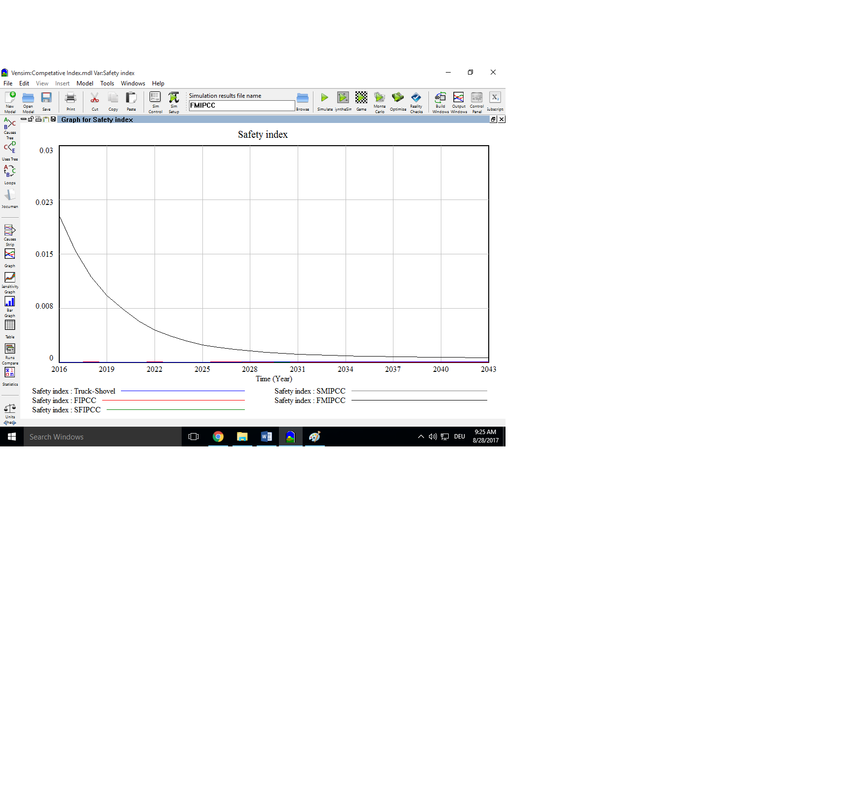Restore the Safety index graph window
857x800 pixels.
point(493,119)
